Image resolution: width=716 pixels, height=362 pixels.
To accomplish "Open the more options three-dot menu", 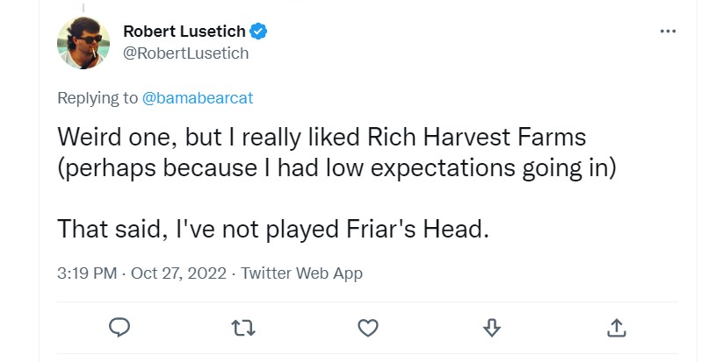I will [668, 32].
